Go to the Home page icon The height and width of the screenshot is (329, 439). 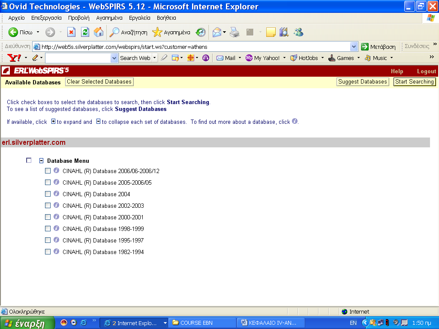point(99,32)
